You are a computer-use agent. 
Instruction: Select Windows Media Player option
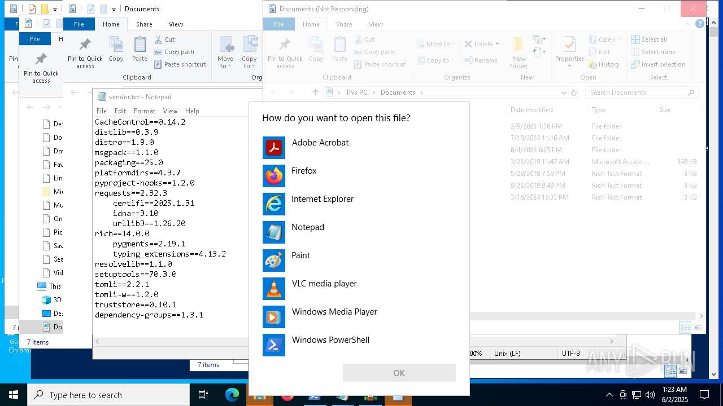click(x=359, y=317)
